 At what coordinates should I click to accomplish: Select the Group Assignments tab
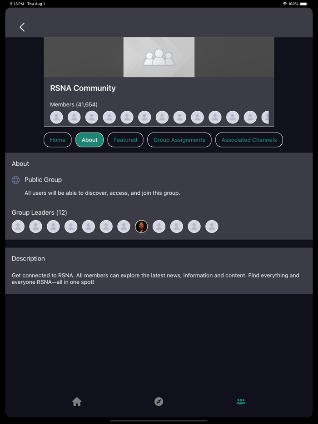pos(179,140)
